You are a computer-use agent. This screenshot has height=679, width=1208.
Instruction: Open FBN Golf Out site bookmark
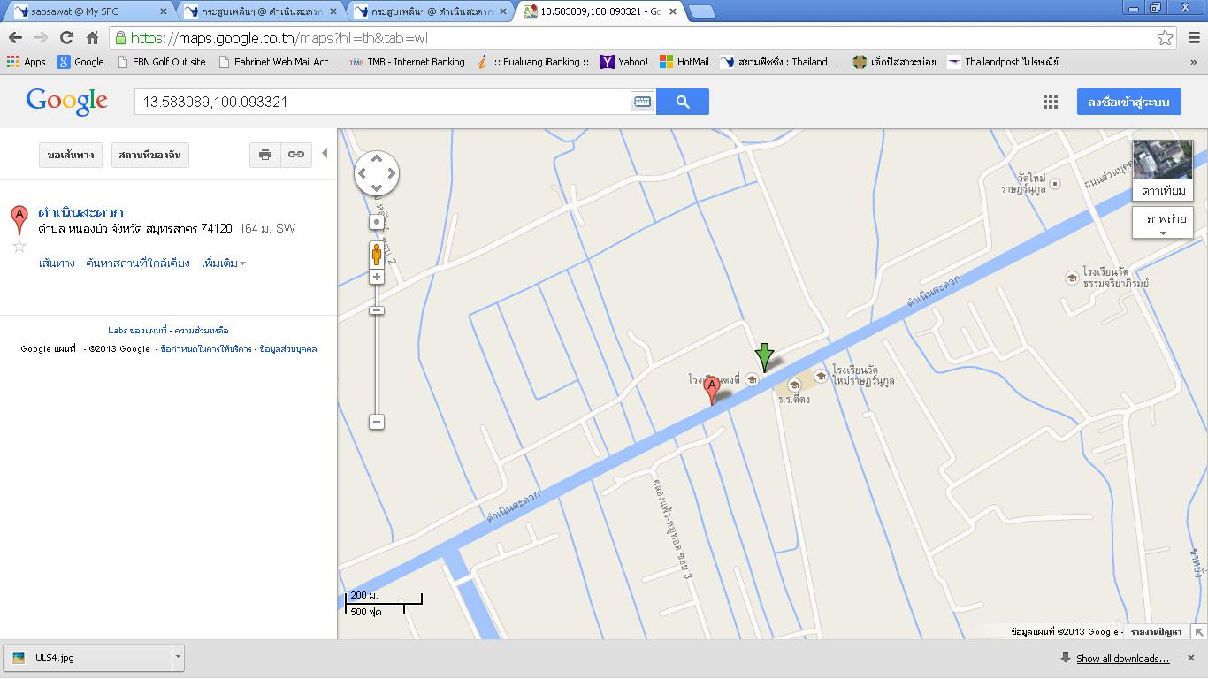tap(162, 62)
